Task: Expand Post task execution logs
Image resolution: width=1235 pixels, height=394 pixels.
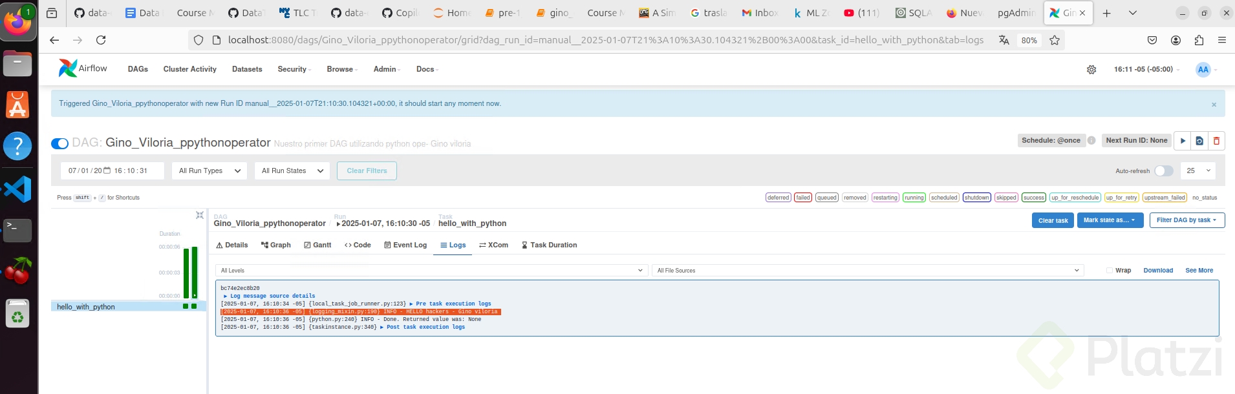Action: [422, 327]
